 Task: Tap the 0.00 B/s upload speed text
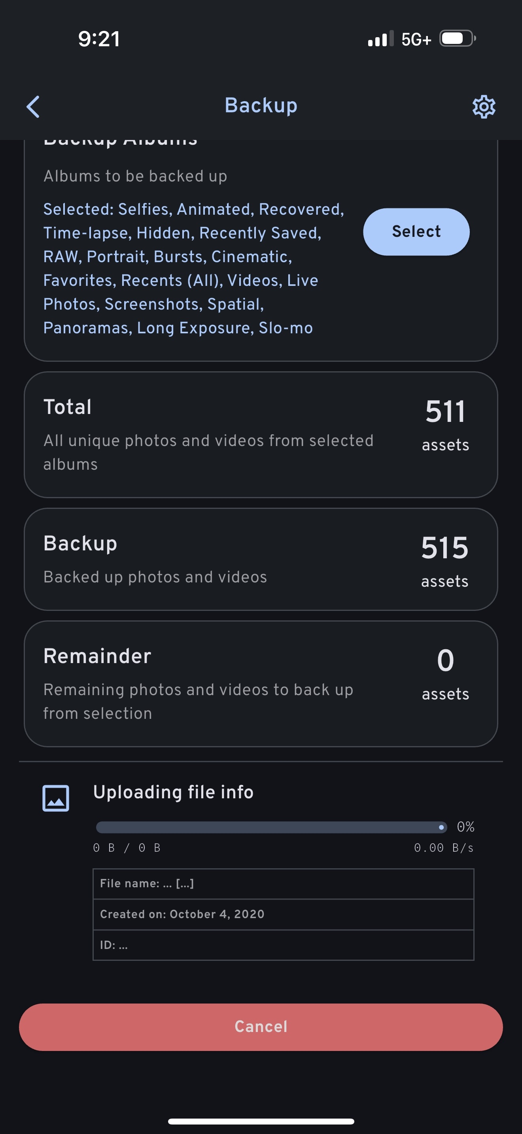pos(443,848)
